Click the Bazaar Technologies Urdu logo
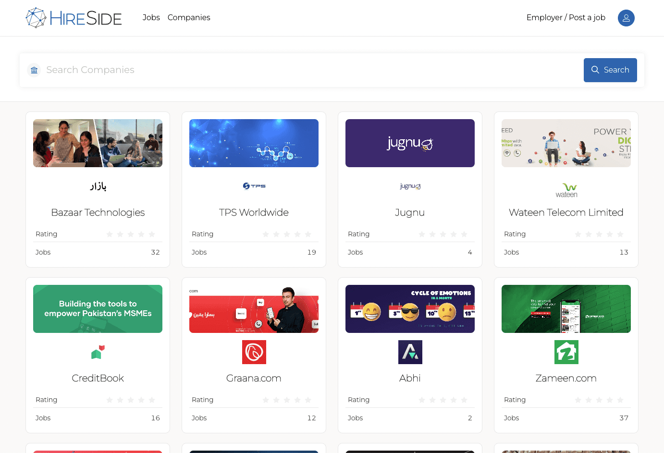 point(98,186)
